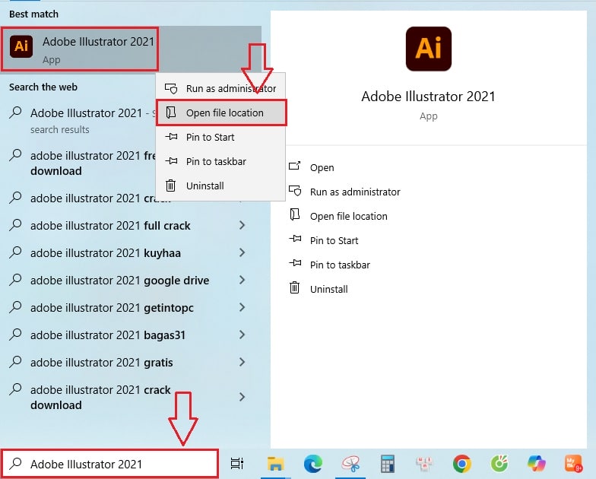The height and width of the screenshot is (479, 596).
Task: Expand arrow for 'google drive' suggestion
Action: point(242,280)
